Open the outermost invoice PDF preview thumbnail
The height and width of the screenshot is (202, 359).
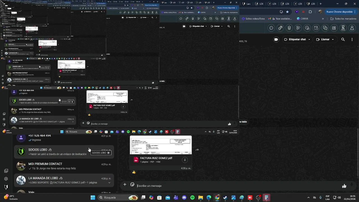click(x=161, y=145)
